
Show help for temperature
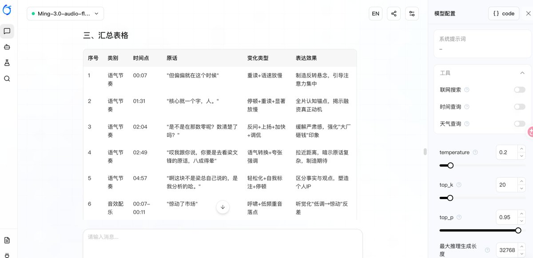475,152
